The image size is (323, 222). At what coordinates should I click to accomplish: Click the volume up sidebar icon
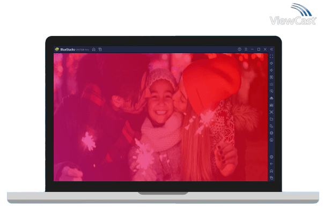pos(271,63)
